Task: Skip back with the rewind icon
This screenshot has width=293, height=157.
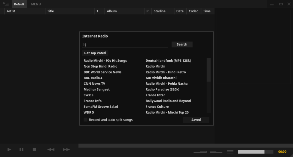Action: pyautogui.click(x=51, y=150)
